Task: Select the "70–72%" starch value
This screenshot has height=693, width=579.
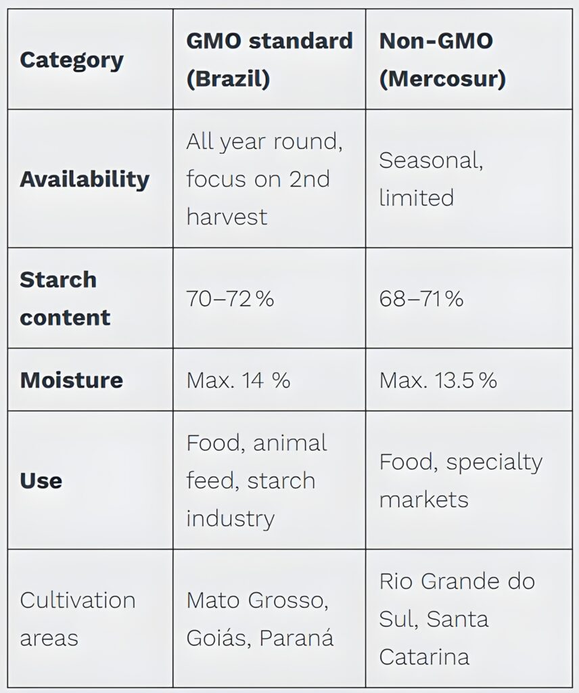Action: (230, 298)
